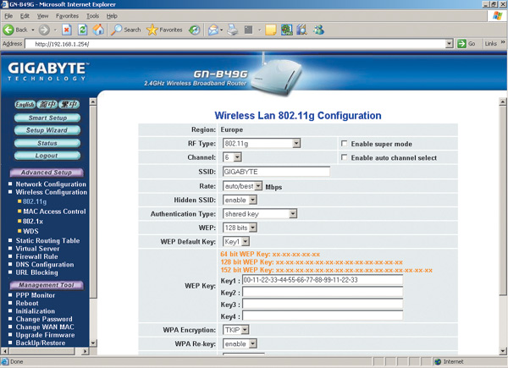
Task: Open the WDS sidebar link
Action: pyautogui.click(x=30, y=231)
